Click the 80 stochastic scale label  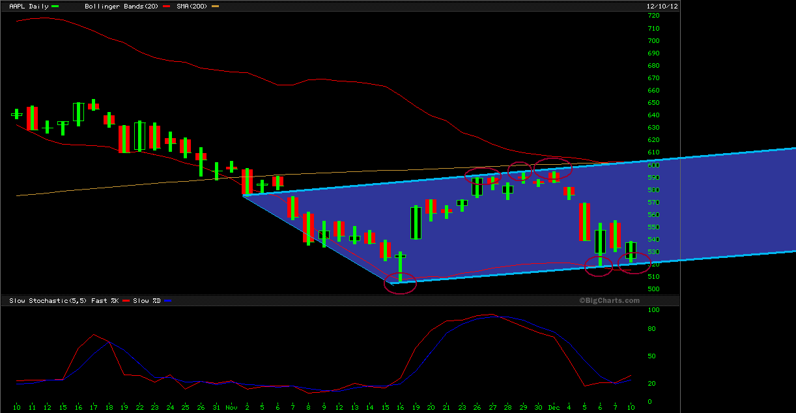click(651, 329)
